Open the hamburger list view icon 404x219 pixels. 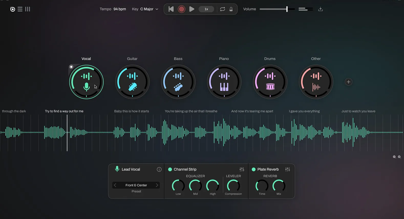point(20,9)
